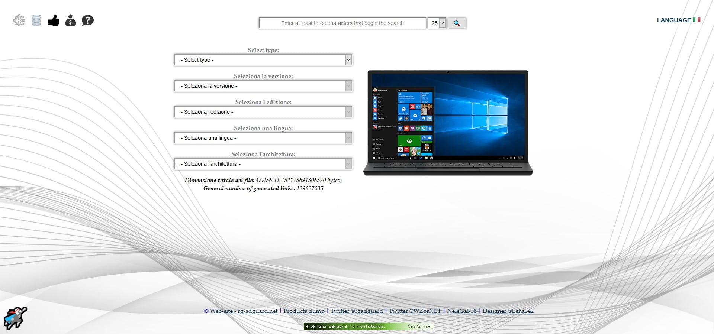The height and width of the screenshot is (334, 714).
Task: Open the Seleziona la versione dropdown
Action: click(263, 86)
